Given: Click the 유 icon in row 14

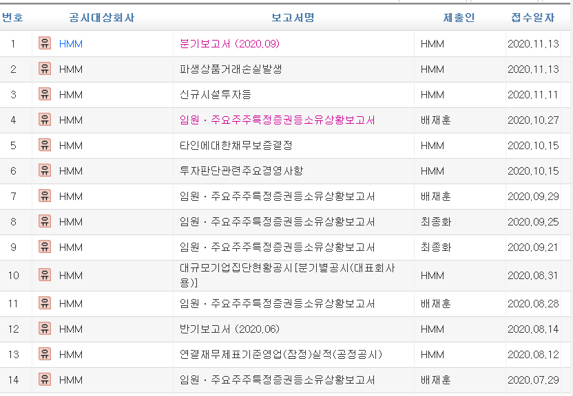Looking at the screenshot, I should click(x=45, y=379).
